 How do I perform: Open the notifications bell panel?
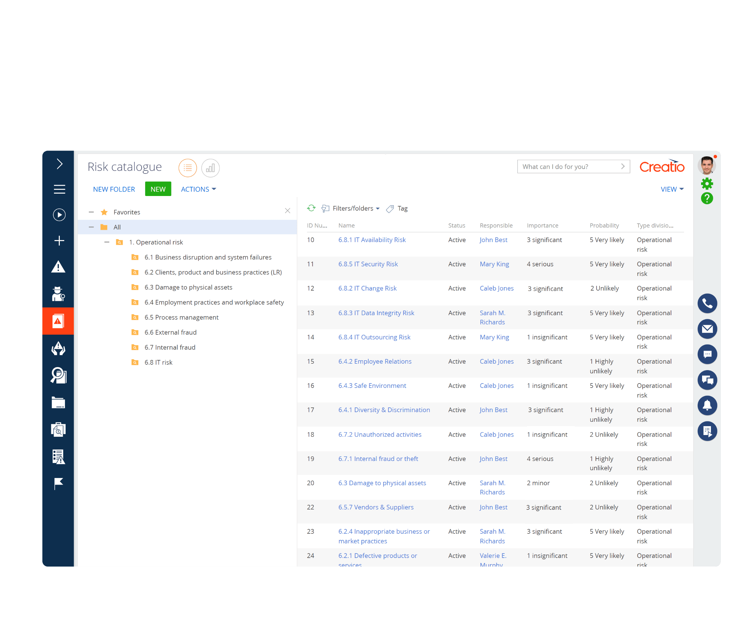coord(707,405)
